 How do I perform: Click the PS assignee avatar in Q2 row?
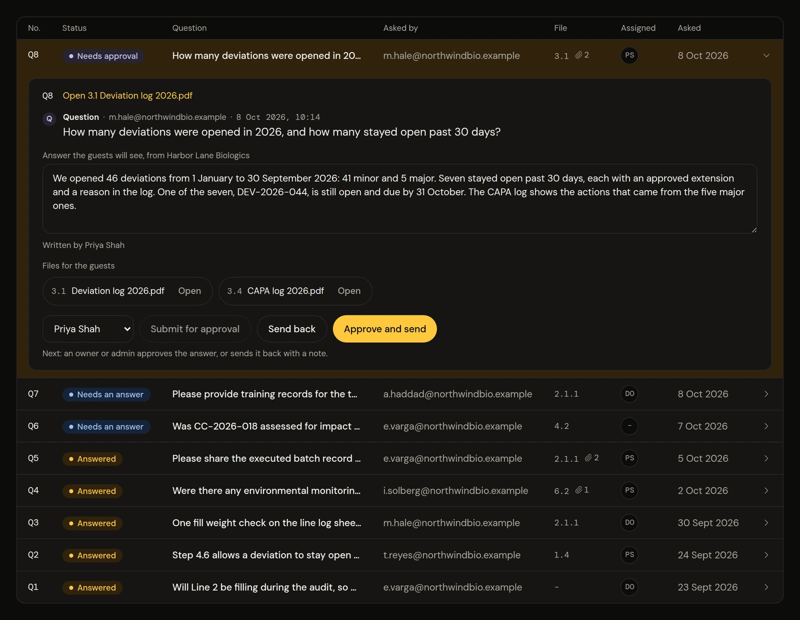629,554
